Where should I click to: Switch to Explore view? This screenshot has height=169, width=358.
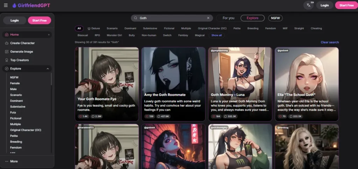(x=252, y=18)
